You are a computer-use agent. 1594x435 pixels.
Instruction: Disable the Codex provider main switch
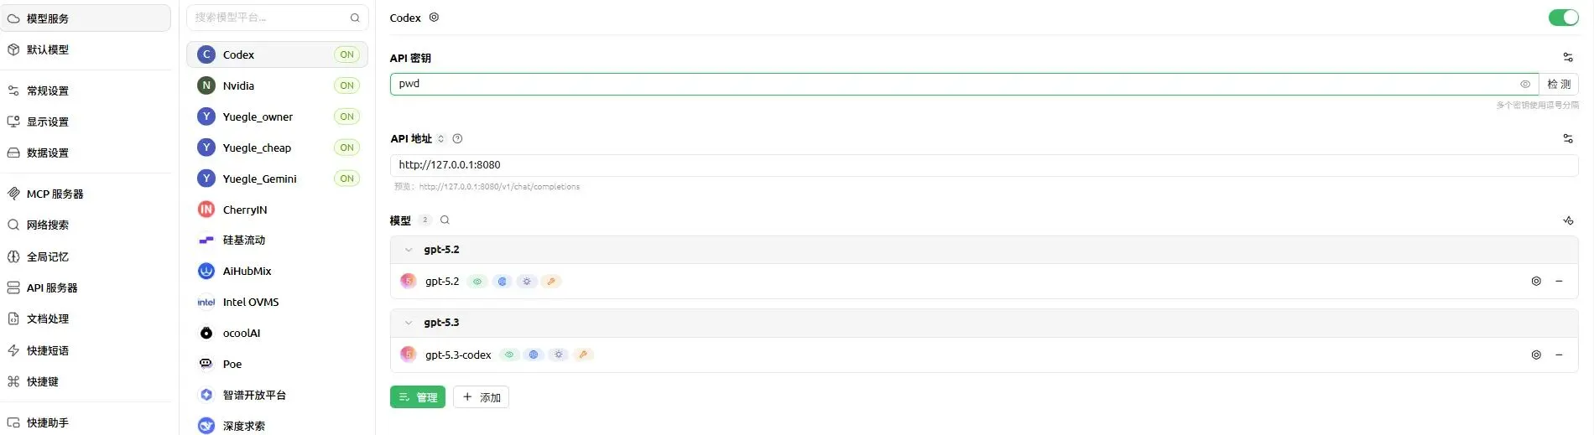pos(1563,18)
